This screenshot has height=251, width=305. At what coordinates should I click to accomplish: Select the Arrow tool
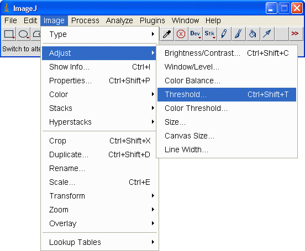pyautogui.click(x=267, y=34)
